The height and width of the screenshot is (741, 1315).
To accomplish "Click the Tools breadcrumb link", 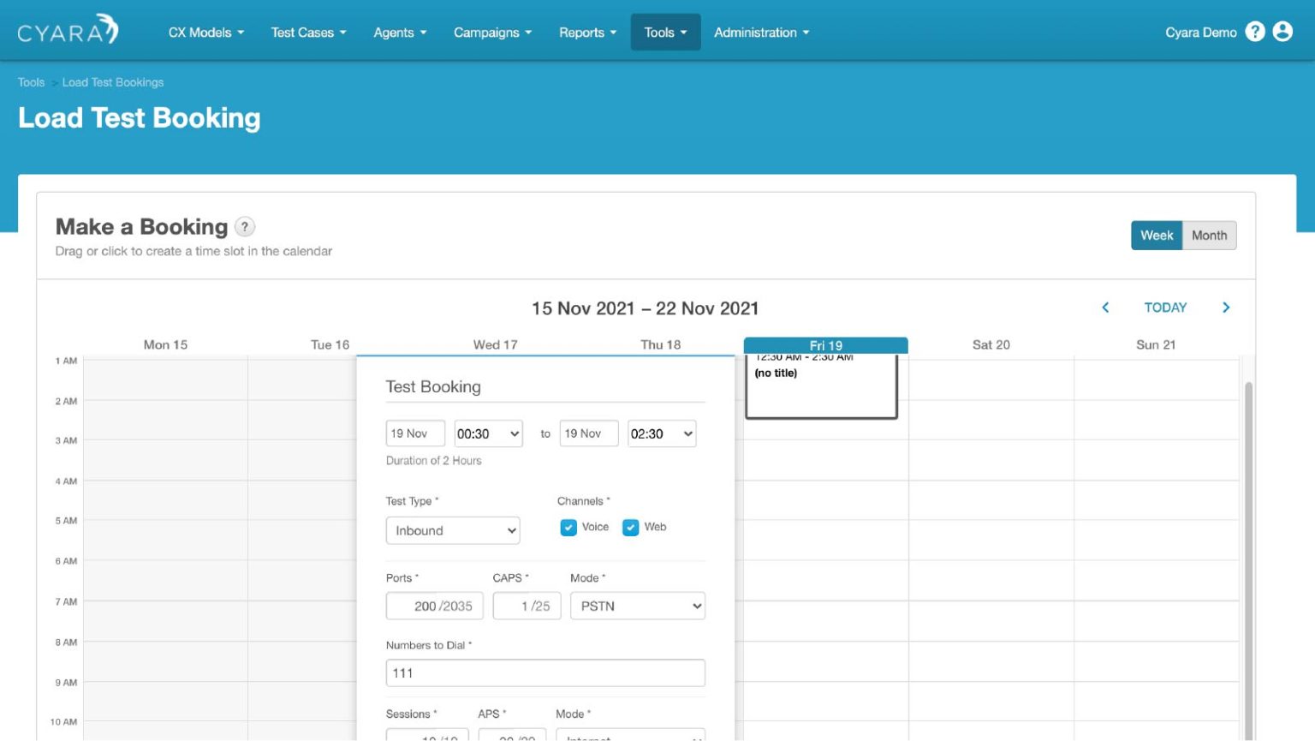I will [x=31, y=81].
